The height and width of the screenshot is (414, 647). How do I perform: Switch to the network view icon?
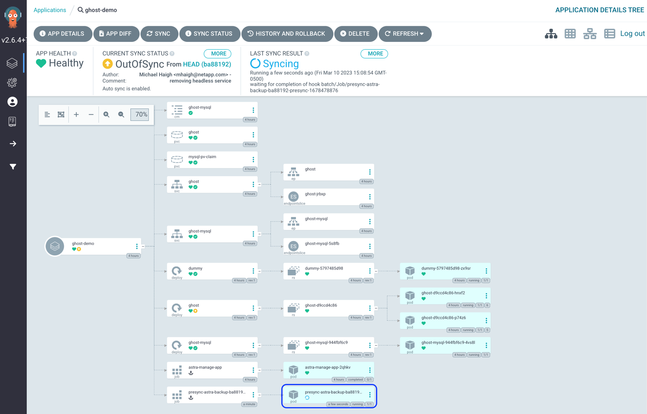pos(590,34)
